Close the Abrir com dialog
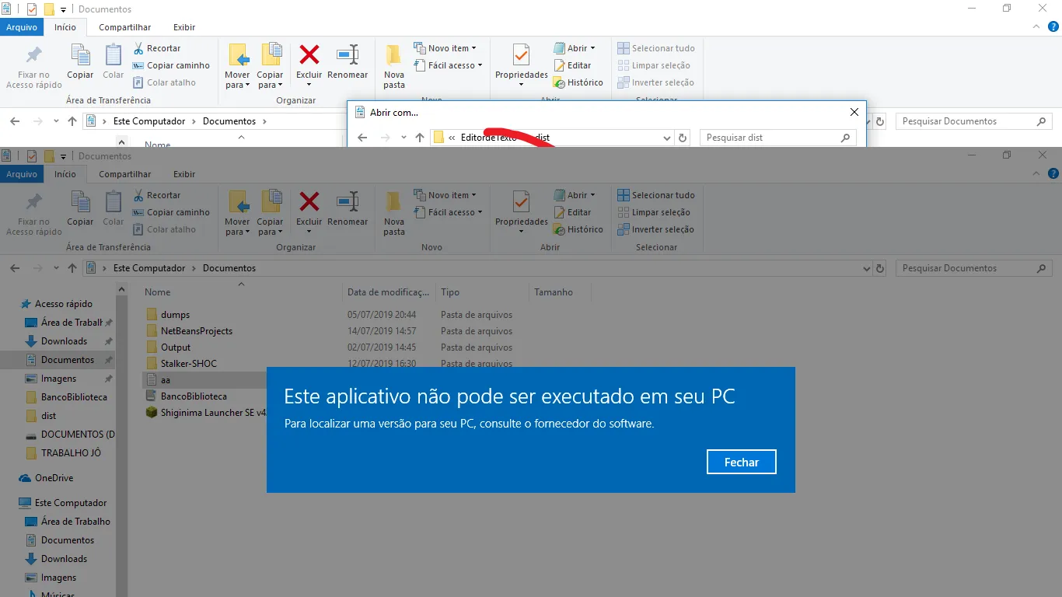The height and width of the screenshot is (597, 1062). [854, 112]
